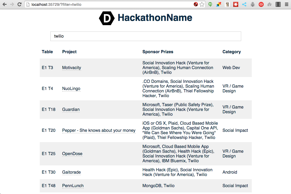The height and width of the screenshot is (194, 291).
Task: Click the browser forward arrow
Action: [12, 4]
